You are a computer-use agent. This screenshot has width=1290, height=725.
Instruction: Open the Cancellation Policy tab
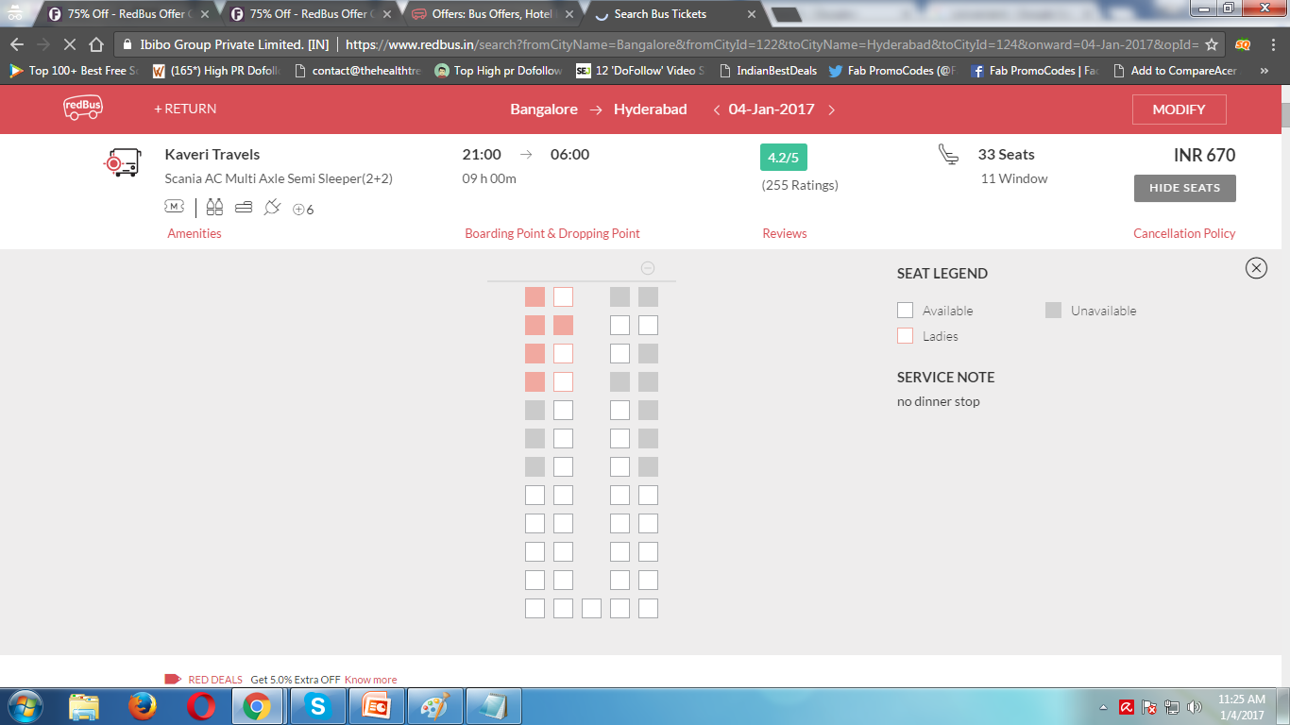[1184, 233]
